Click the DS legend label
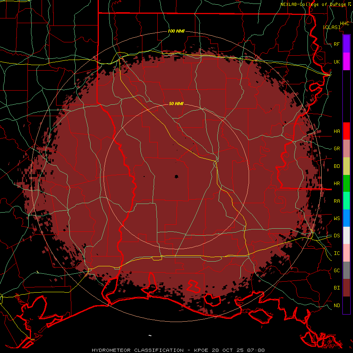 coord(337,235)
